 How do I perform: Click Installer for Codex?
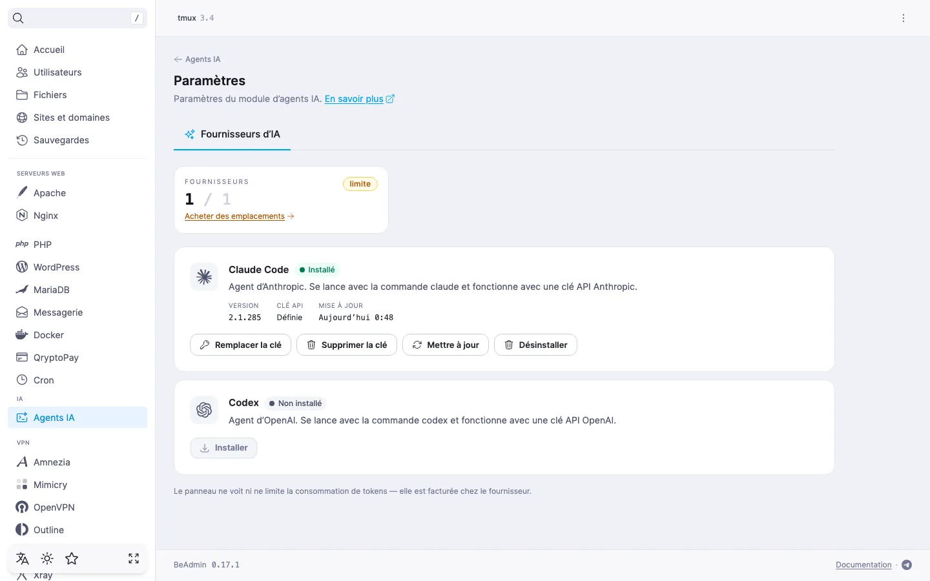(x=223, y=448)
